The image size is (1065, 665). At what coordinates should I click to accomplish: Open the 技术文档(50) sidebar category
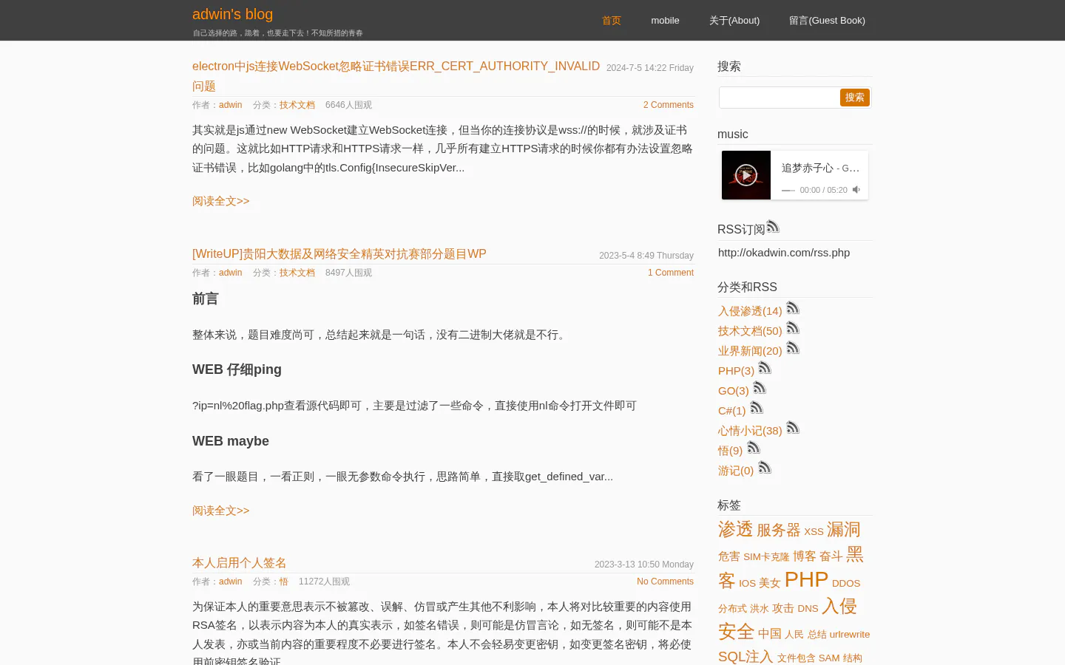point(750,331)
